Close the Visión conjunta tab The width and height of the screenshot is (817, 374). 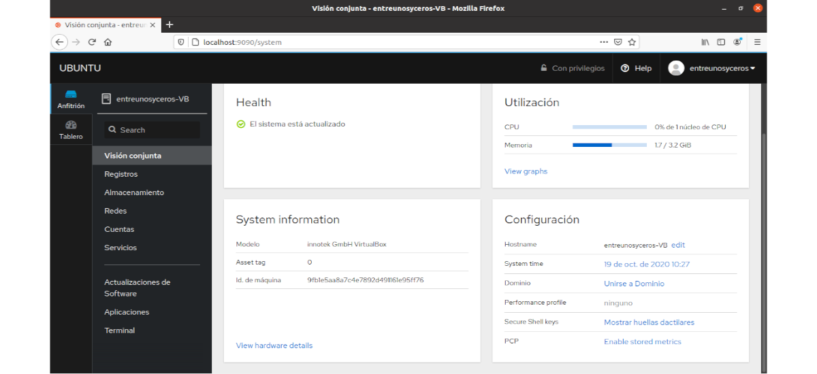153,24
